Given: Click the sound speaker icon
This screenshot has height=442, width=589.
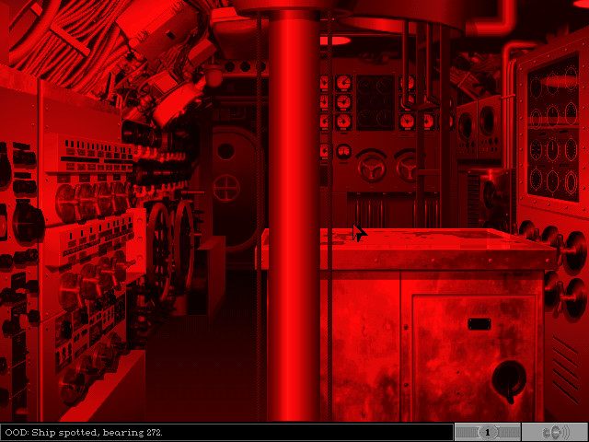Looking at the screenshot, I should point(556,433).
